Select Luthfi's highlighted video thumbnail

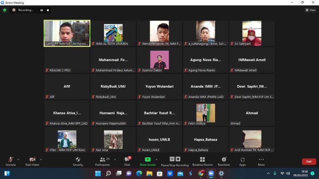pos(67,33)
